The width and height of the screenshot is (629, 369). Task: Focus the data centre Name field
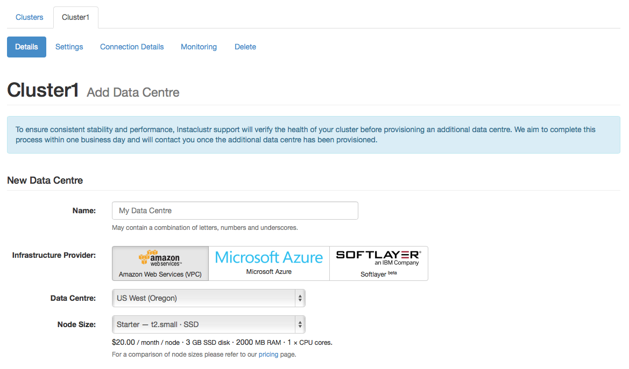[235, 211]
